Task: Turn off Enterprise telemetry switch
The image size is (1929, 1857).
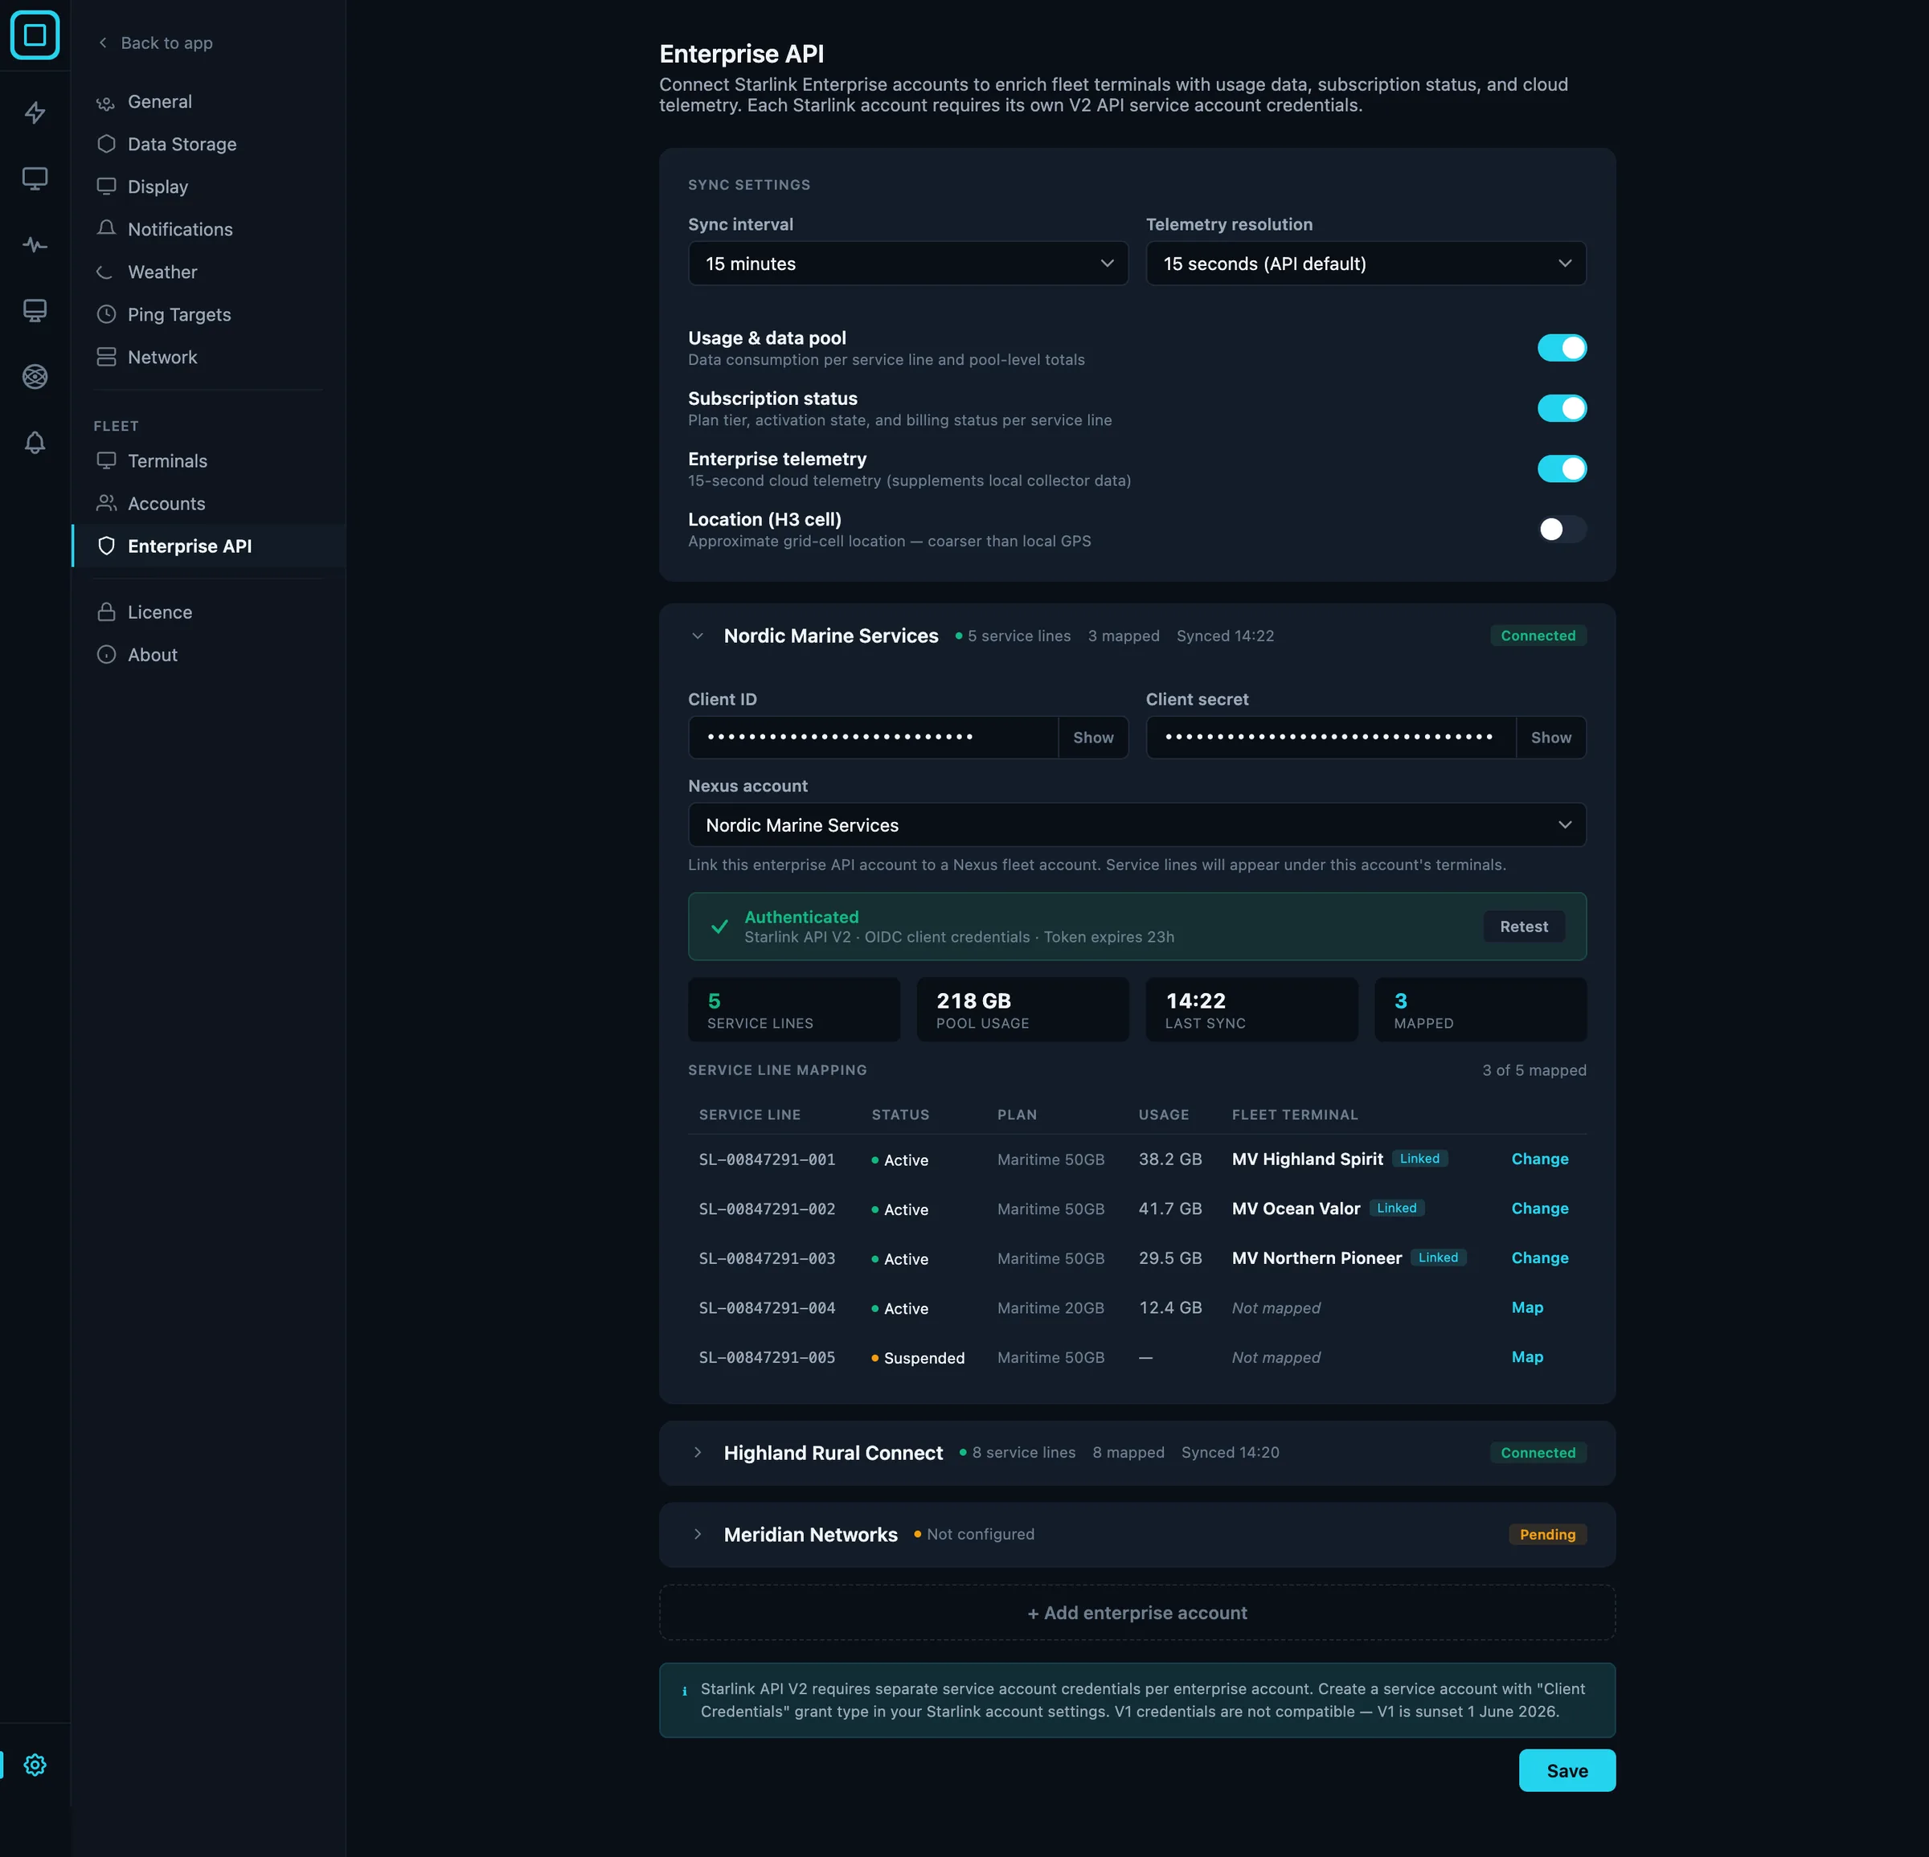Action: (1562, 468)
